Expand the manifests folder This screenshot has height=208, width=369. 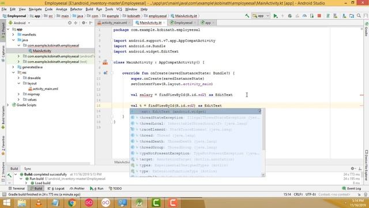pyautogui.click(x=13, y=35)
